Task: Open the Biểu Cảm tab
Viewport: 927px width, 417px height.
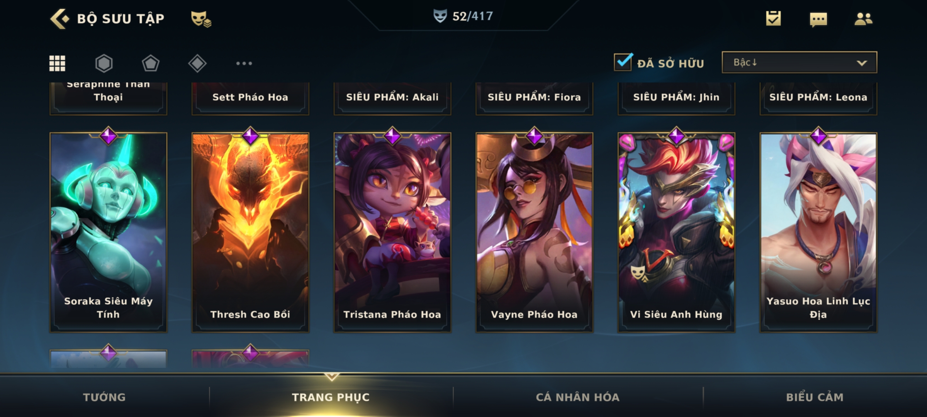Action: [815, 397]
